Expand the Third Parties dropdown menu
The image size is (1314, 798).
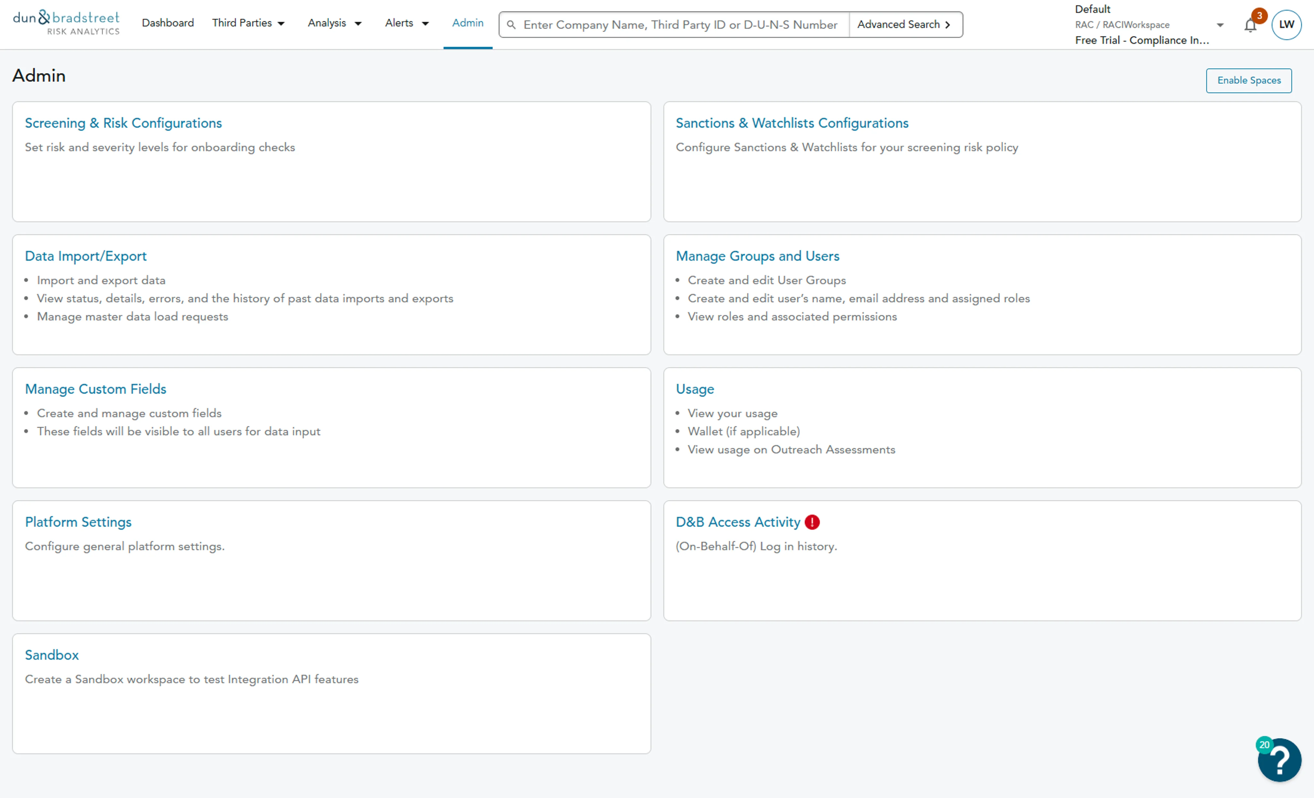[x=249, y=23]
